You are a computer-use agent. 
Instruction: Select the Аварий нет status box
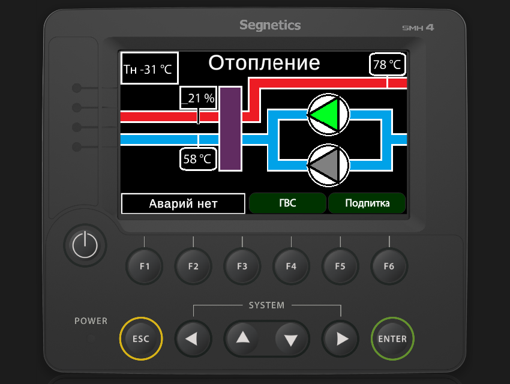pyautogui.click(x=183, y=203)
